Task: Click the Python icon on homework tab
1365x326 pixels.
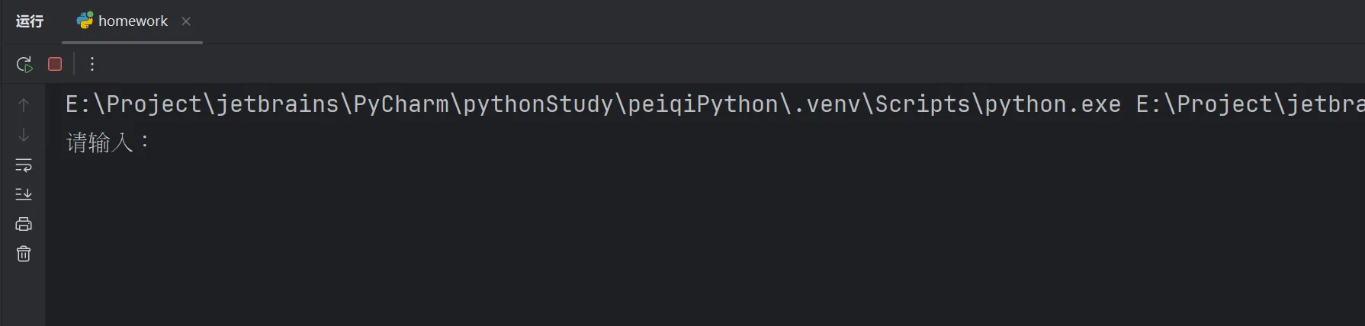Action: tap(85, 21)
